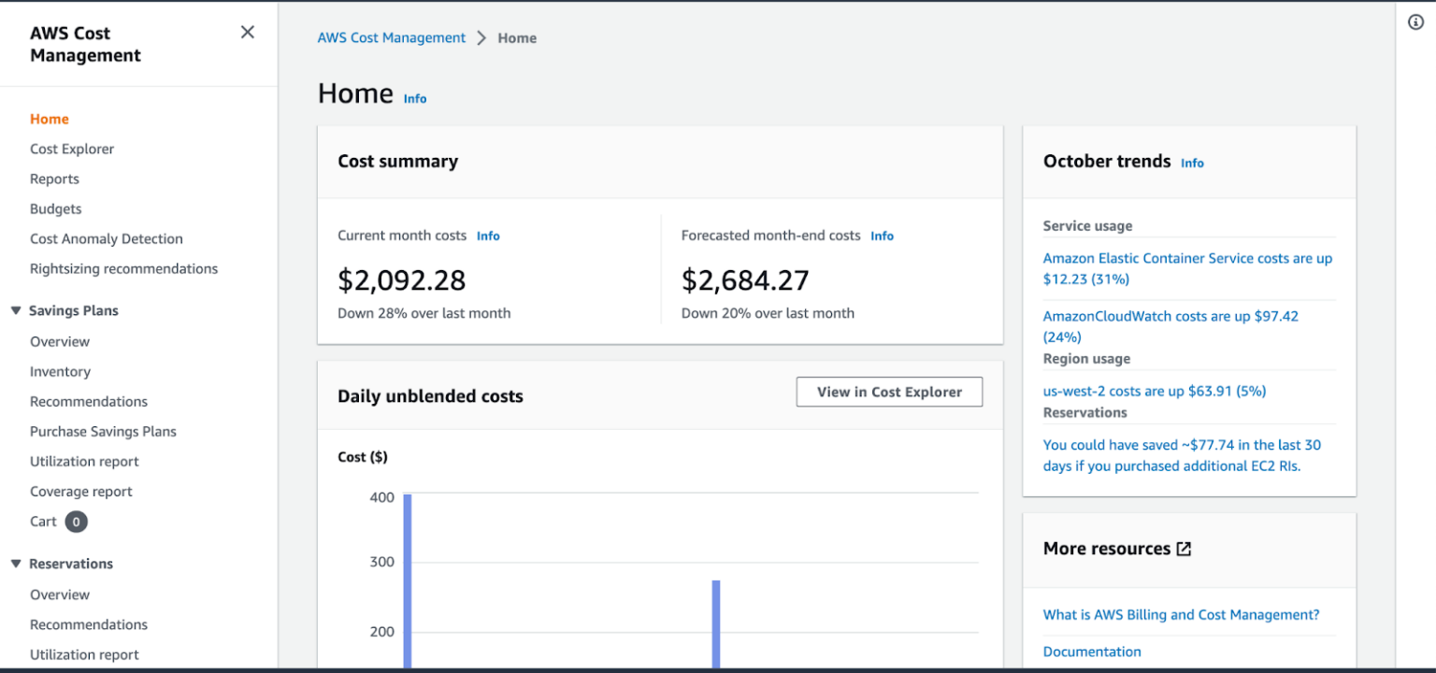This screenshot has height=673, width=1436.
Task: Click the Info link beside Forecasted month-end costs
Action: point(882,236)
